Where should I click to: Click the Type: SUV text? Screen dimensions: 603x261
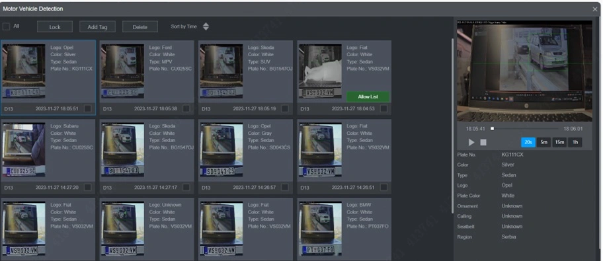[x=259, y=61]
